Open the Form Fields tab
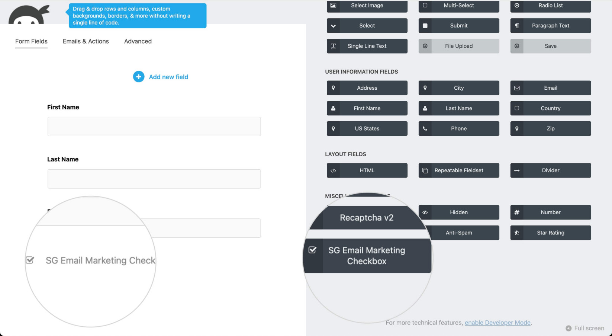The width and height of the screenshot is (612, 336). [31, 41]
